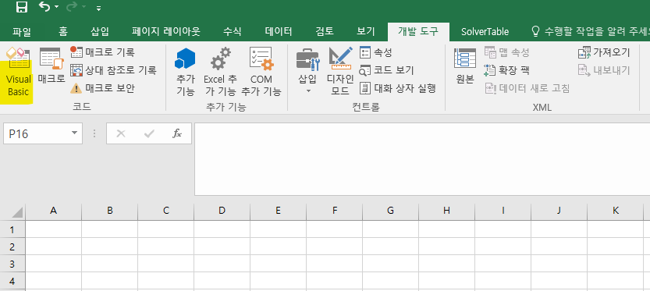
Task: Select column E header
Action: 278,211
